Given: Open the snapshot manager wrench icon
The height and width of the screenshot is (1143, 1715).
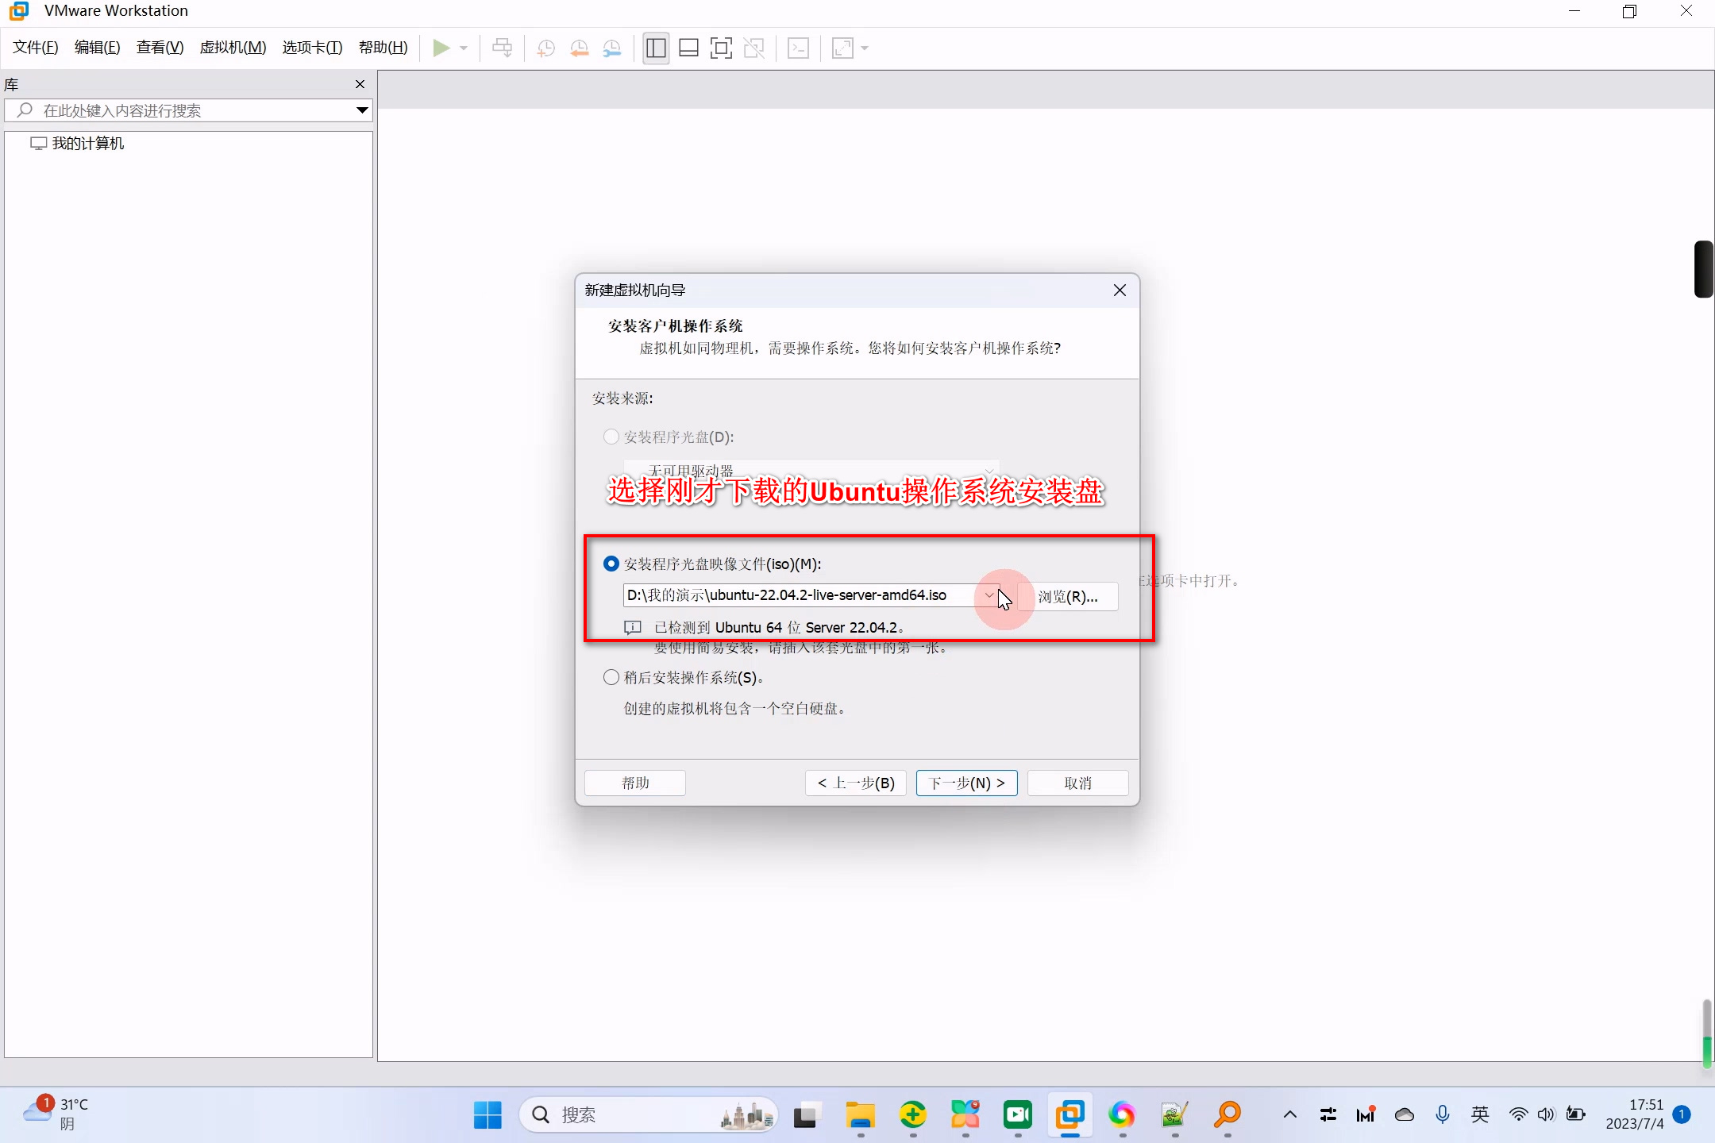Looking at the screenshot, I should (x=612, y=48).
